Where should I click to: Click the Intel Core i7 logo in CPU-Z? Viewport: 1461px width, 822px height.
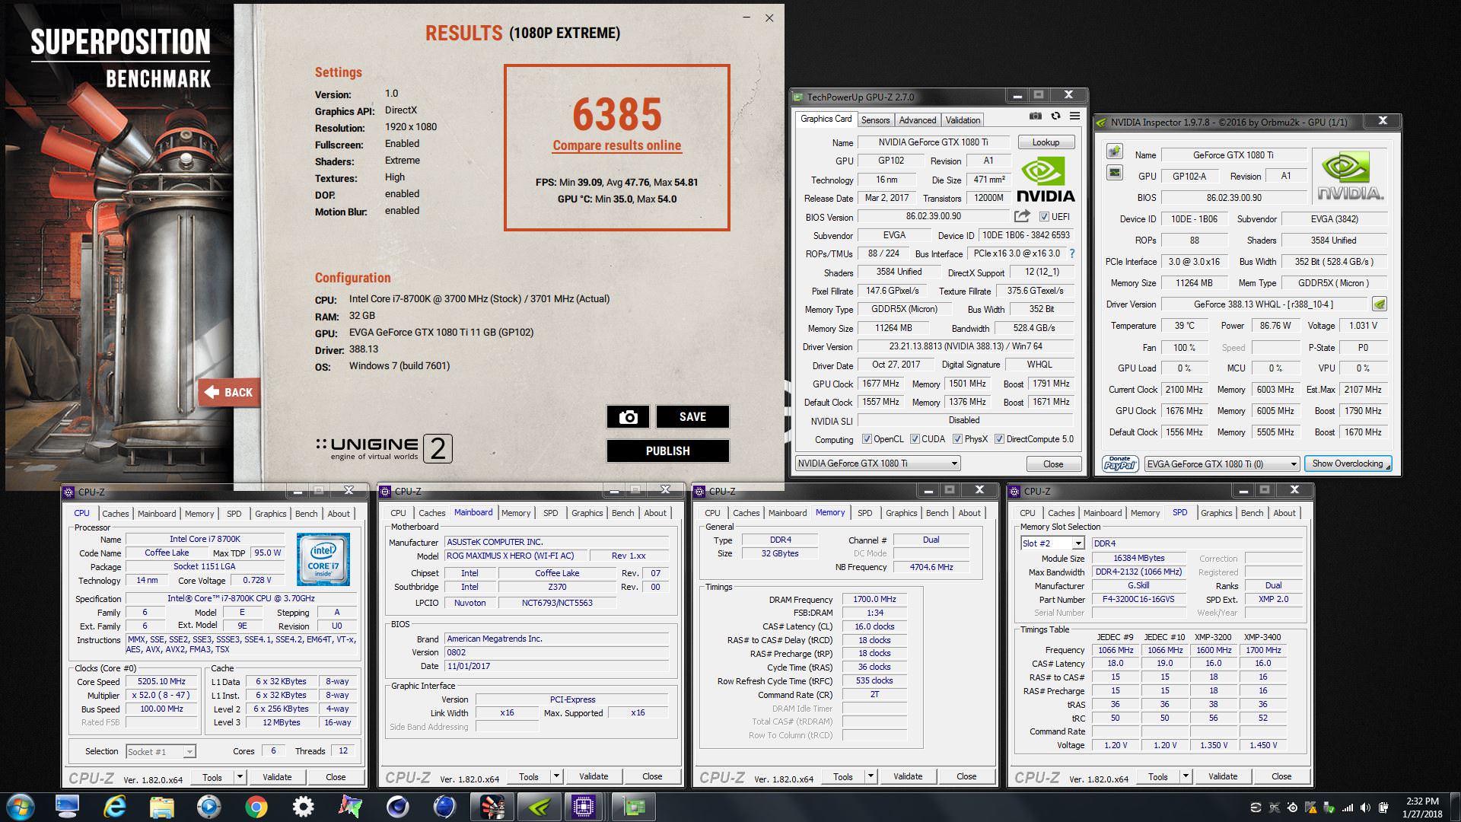click(x=323, y=559)
